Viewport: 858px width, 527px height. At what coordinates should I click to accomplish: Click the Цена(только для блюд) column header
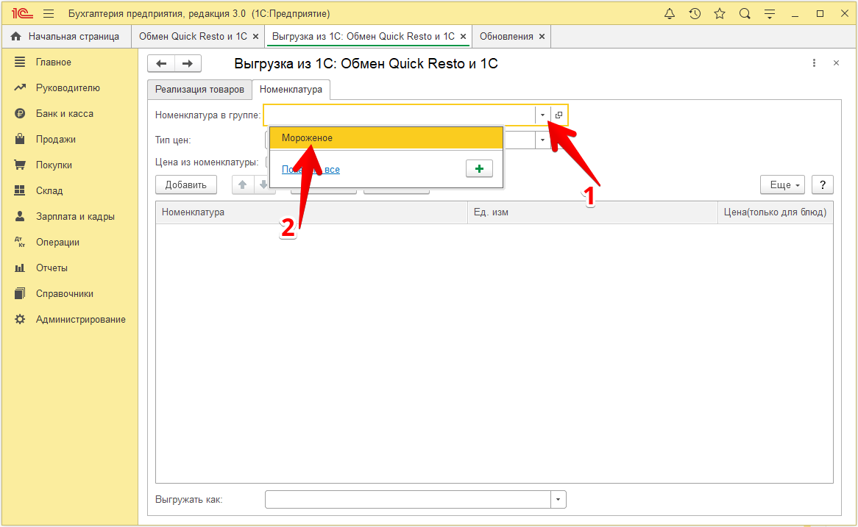776,212
